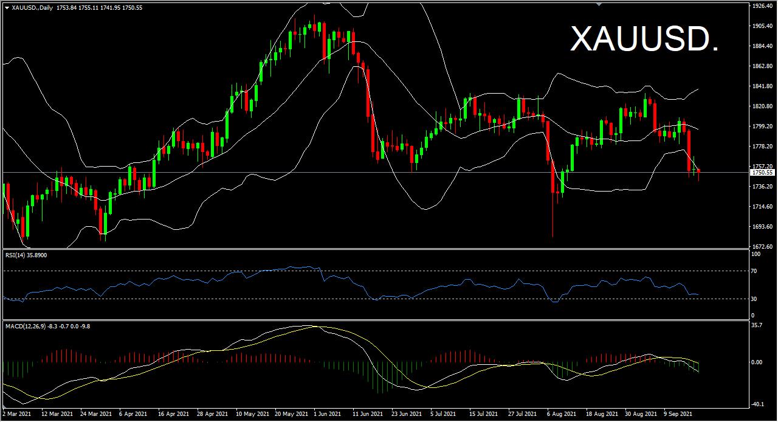Click MACD scale value 35.7
The image size is (778, 422).
(x=757, y=325)
